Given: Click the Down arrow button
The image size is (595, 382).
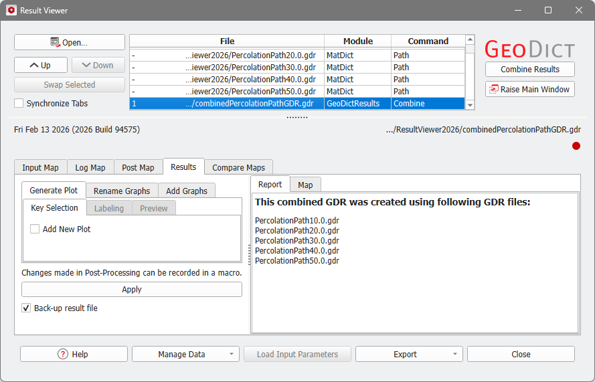Looking at the screenshot, I should click(98, 66).
